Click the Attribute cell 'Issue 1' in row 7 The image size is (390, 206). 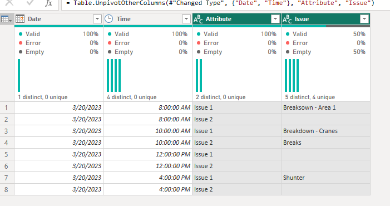click(x=237, y=178)
